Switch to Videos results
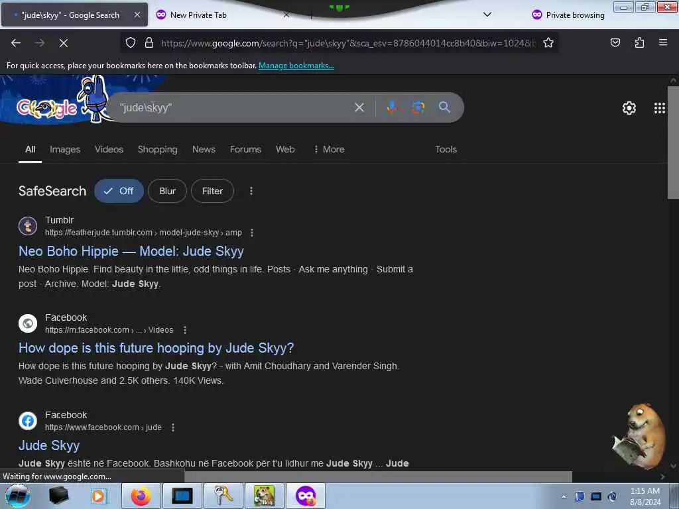679x509 pixels. [x=109, y=149]
